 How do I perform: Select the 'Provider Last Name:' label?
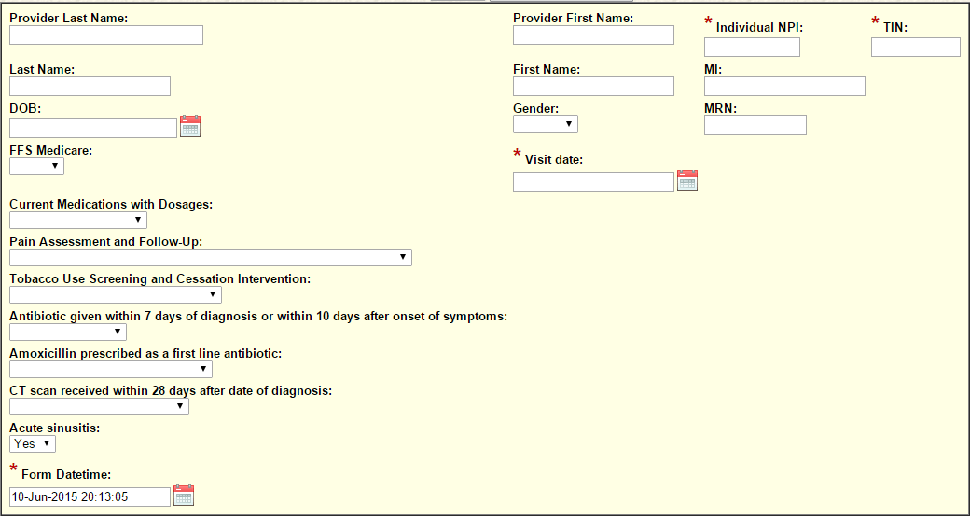click(69, 19)
